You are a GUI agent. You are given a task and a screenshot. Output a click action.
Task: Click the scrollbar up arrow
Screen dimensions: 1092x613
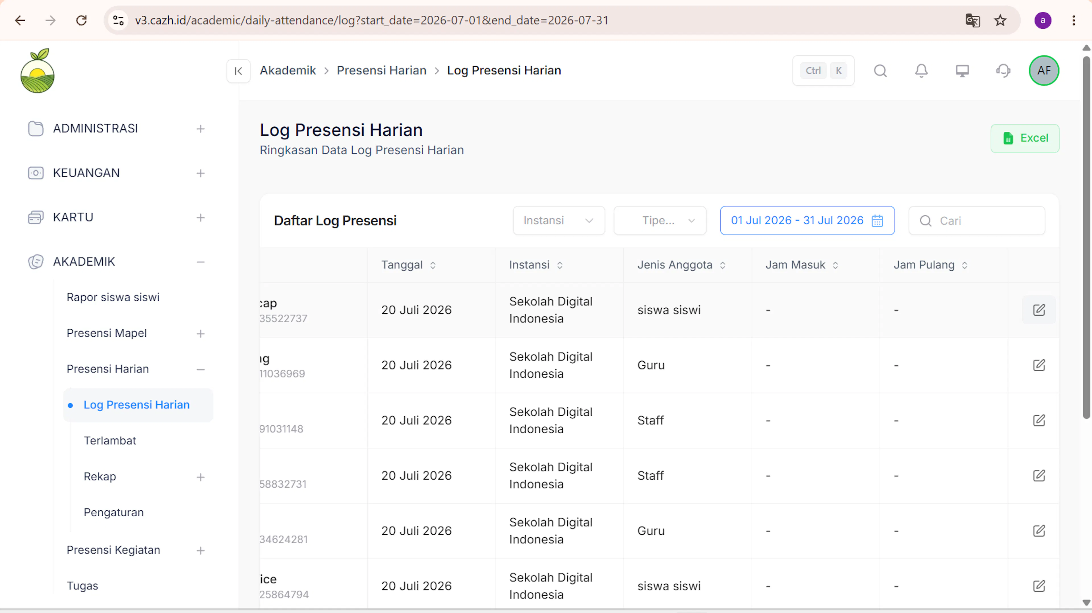pyautogui.click(x=1086, y=47)
